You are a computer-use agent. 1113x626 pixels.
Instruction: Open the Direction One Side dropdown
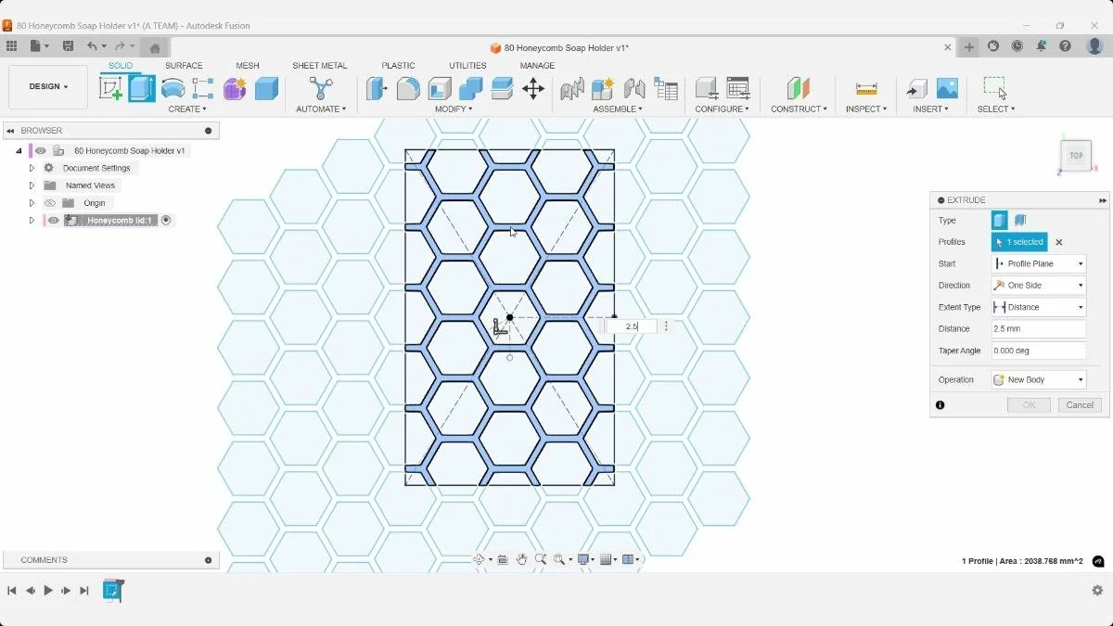tap(1038, 286)
